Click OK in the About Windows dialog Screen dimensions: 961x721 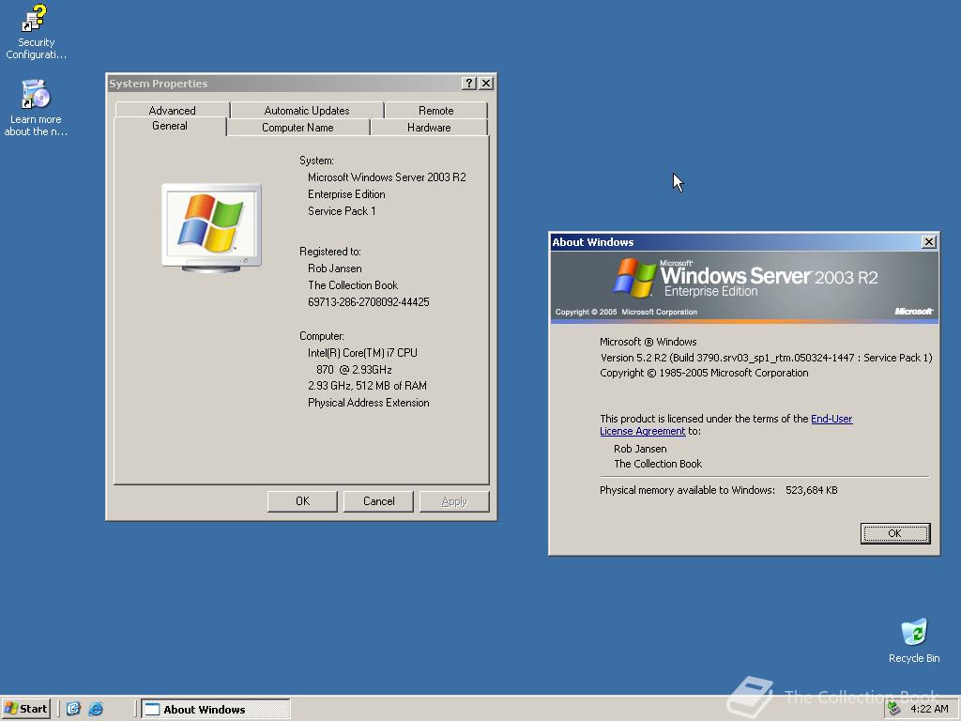coord(894,533)
